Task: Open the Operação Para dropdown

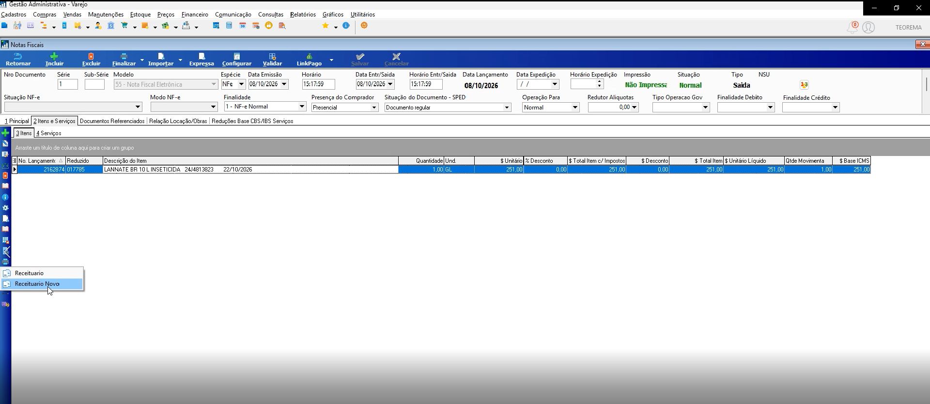Action: pyautogui.click(x=575, y=108)
